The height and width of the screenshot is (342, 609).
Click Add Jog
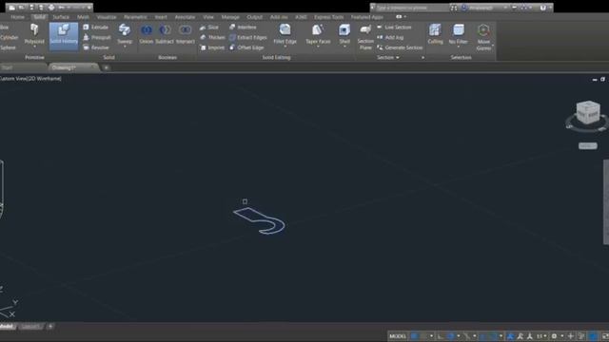tap(390, 37)
